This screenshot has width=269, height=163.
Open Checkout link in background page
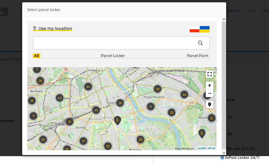[233, 10]
